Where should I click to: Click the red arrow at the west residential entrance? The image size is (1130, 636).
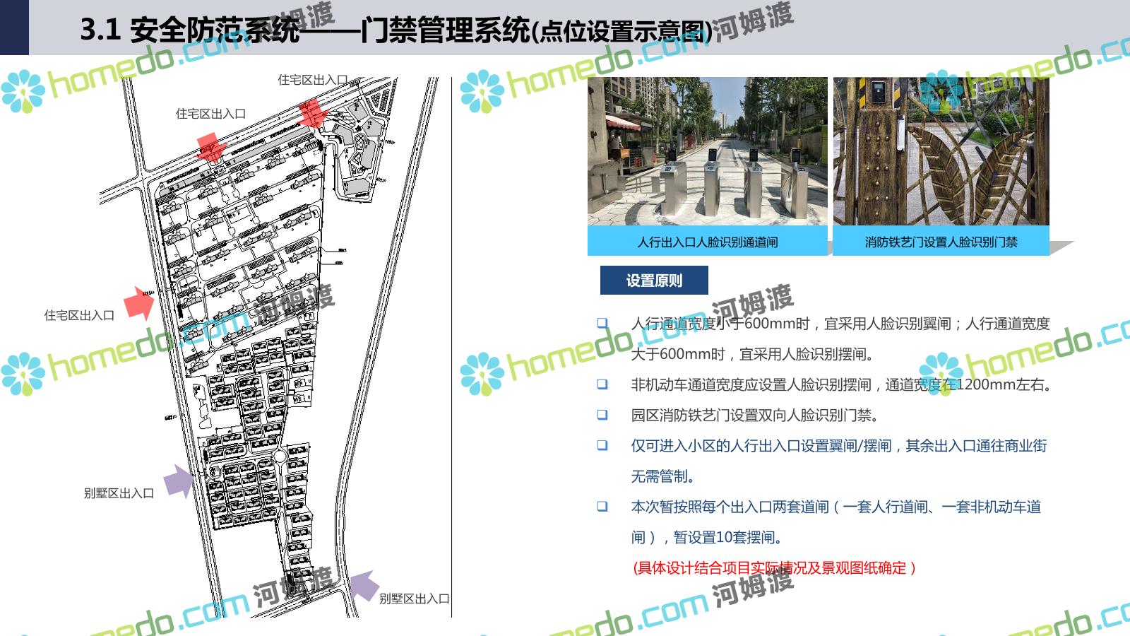pos(139,304)
